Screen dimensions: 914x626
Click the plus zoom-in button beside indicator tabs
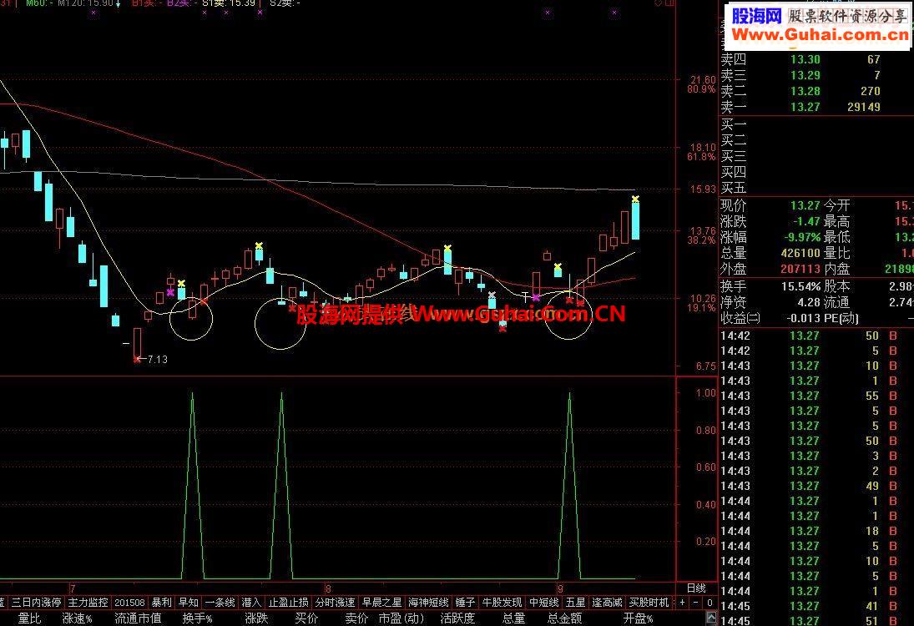[682, 602]
